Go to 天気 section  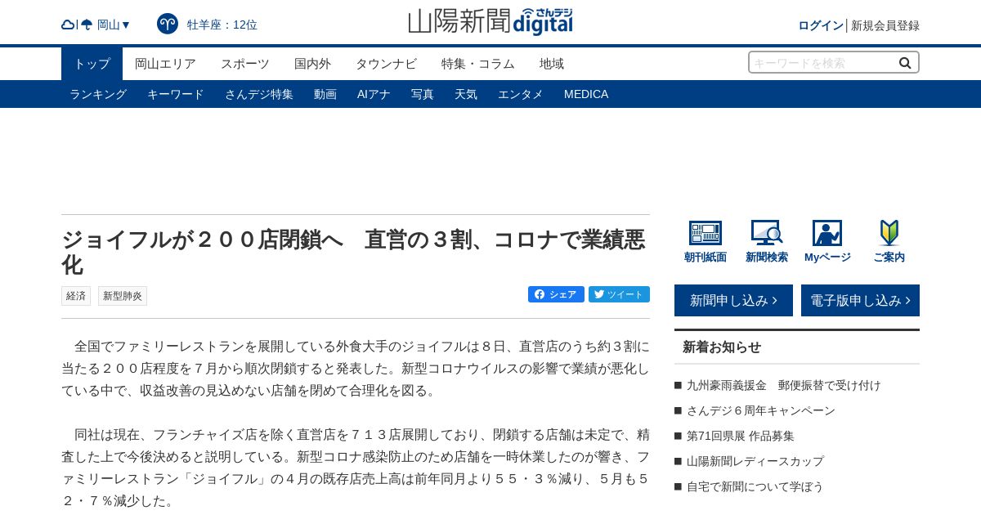tap(466, 94)
